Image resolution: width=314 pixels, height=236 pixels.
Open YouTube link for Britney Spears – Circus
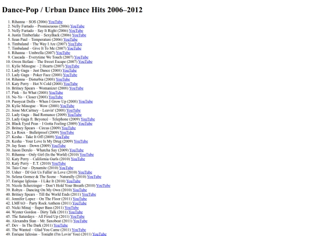(x=69, y=128)
